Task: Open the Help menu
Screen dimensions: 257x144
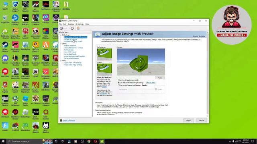Action: coord(87,24)
